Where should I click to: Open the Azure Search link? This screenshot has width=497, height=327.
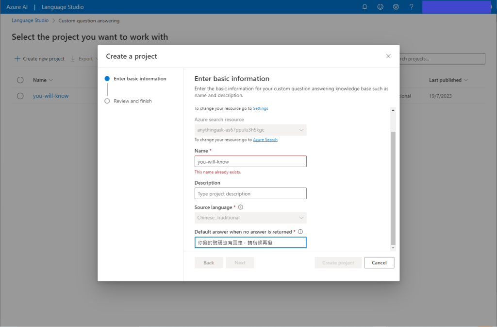265,140
